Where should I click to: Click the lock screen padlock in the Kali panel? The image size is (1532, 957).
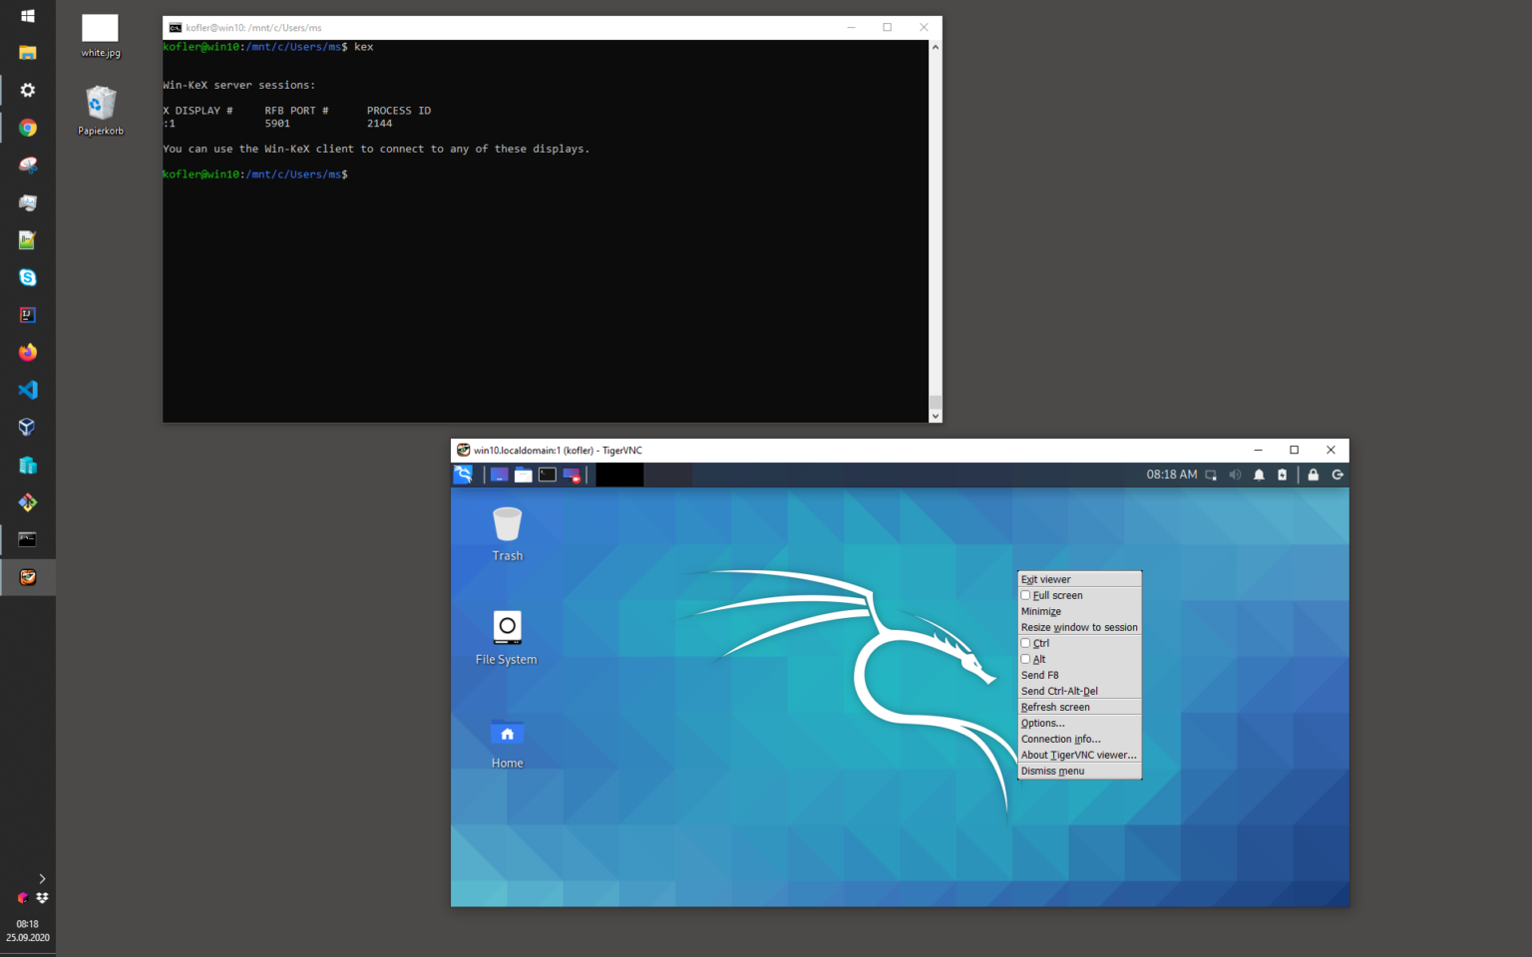pyautogui.click(x=1313, y=475)
